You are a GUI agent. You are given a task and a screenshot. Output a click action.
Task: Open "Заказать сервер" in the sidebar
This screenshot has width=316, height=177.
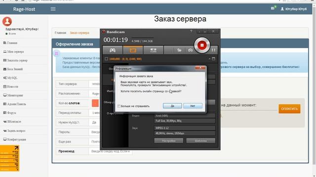pos(15,60)
